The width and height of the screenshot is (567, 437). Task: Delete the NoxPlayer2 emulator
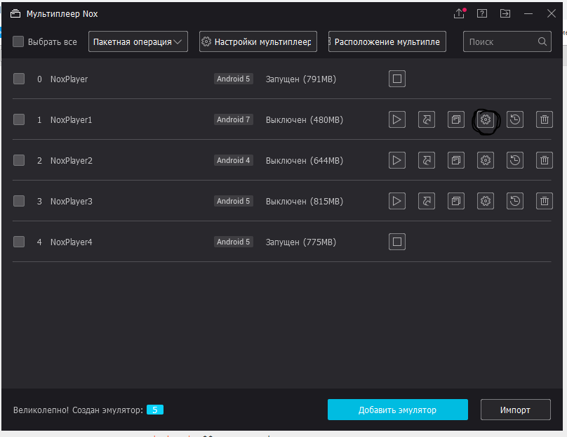click(x=545, y=160)
